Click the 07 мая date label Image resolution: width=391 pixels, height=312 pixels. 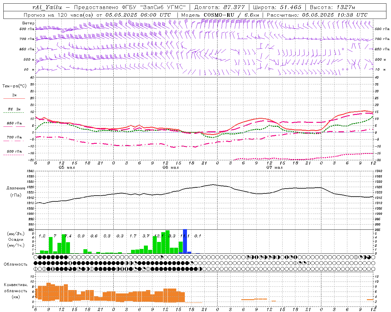point(275,168)
